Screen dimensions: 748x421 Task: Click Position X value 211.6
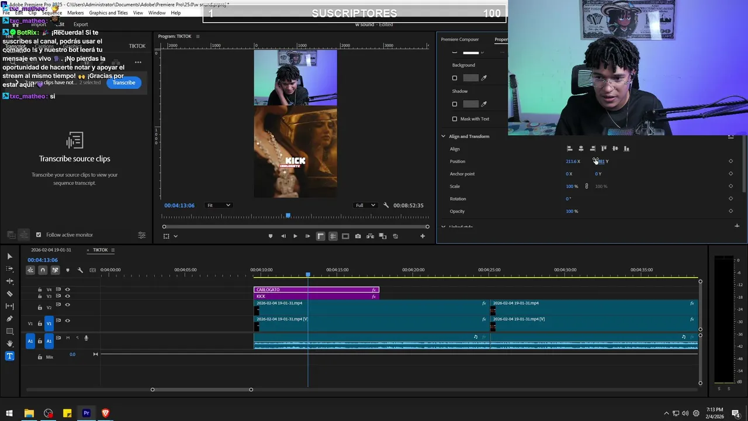tap(571, 161)
